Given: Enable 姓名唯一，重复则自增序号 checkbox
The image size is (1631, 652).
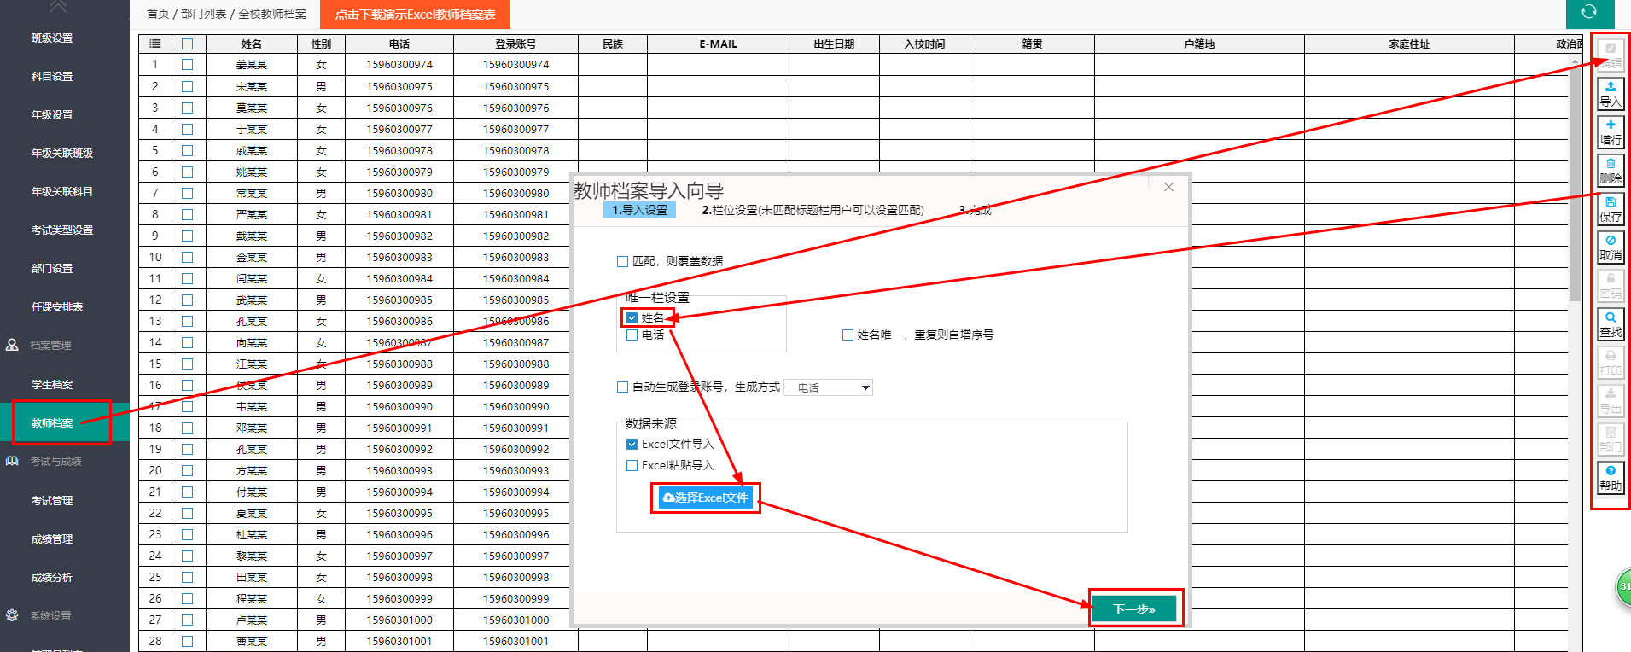Looking at the screenshot, I should [x=848, y=335].
